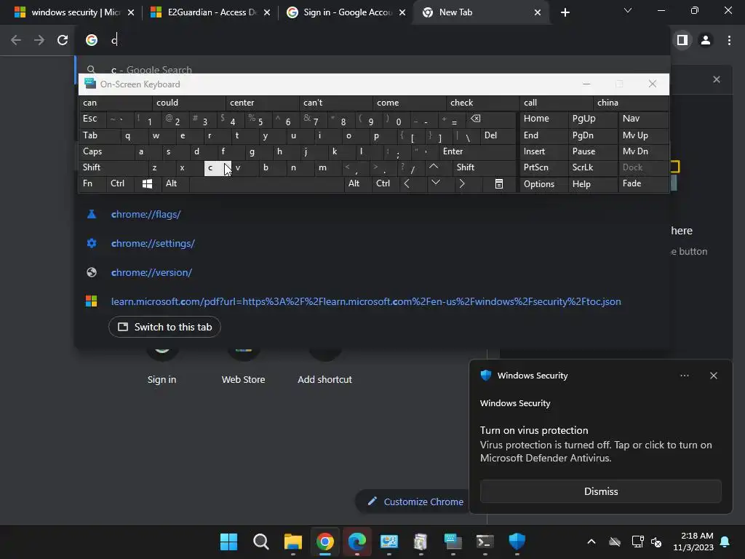Open taskbar Search
The width and height of the screenshot is (745, 559).
(x=261, y=542)
